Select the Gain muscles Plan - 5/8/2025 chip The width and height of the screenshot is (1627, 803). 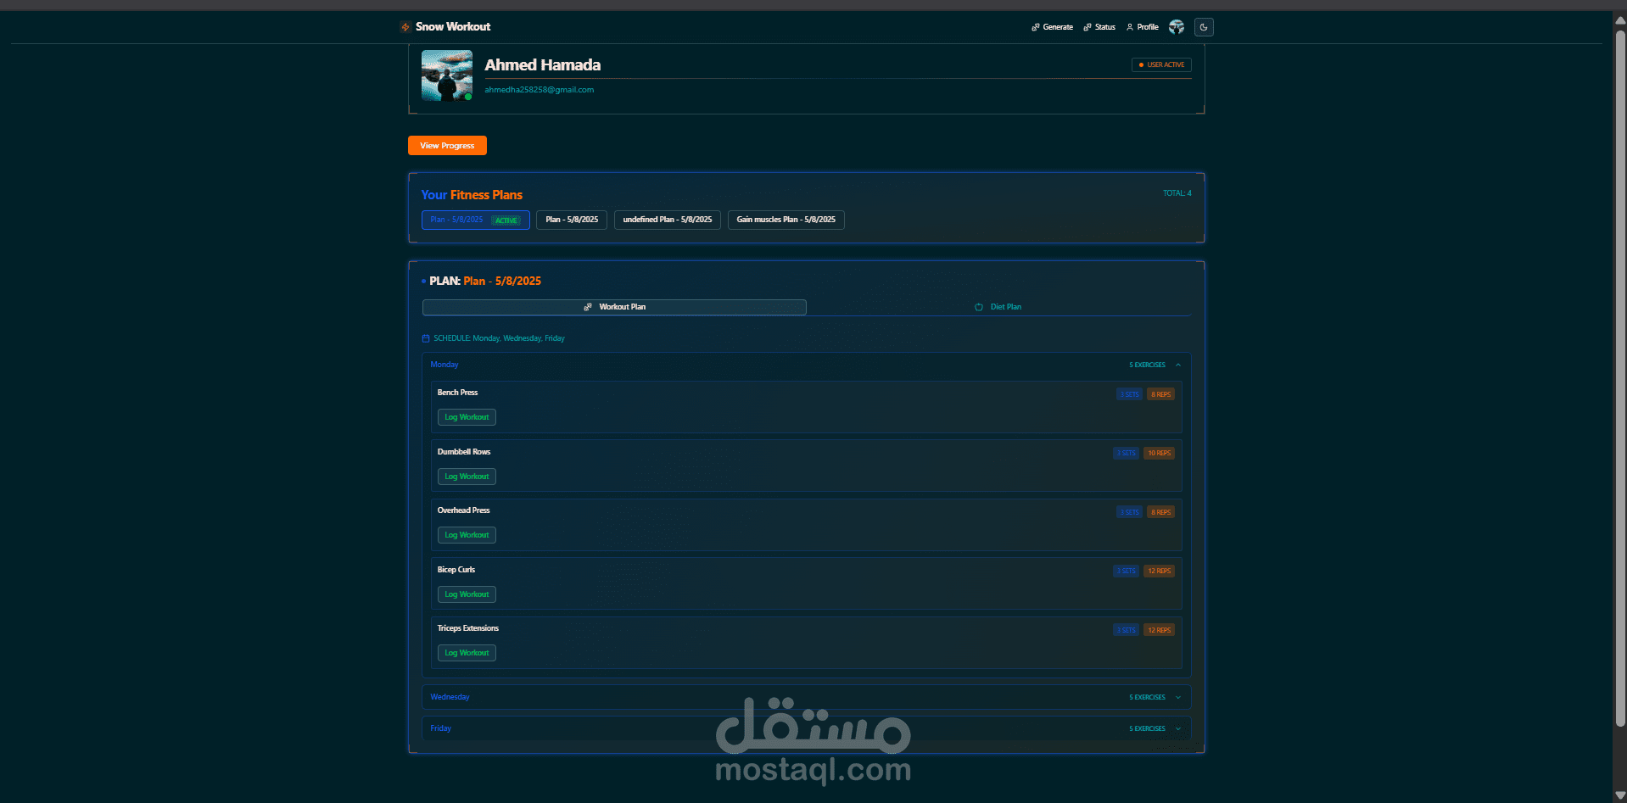(785, 220)
